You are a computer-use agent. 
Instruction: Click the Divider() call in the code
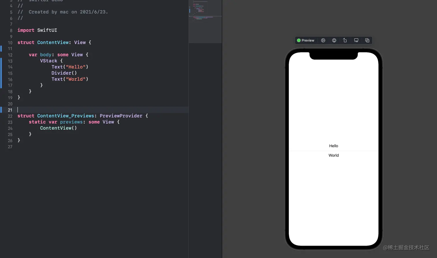64,73
